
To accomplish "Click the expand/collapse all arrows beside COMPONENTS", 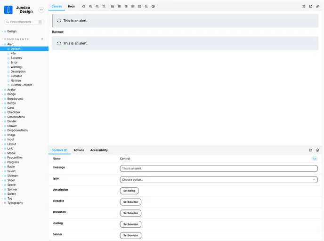I will tap(42, 39).
